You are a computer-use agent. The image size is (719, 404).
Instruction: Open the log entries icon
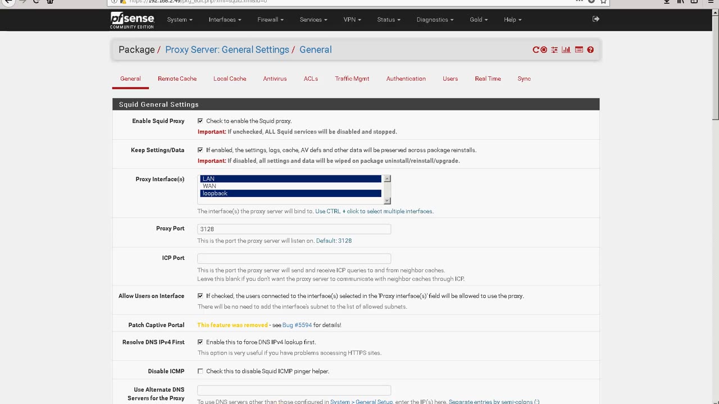pyautogui.click(x=579, y=50)
